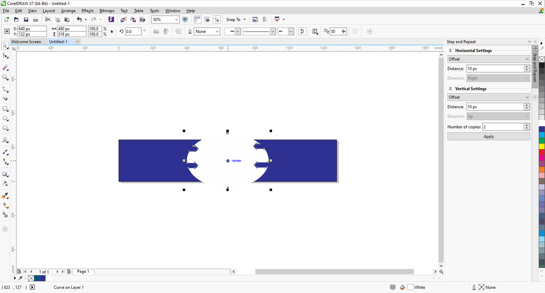The height and width of the screenshot is (293, 545).
Task: Choose the Artistic Media tool
Action: 5,99
